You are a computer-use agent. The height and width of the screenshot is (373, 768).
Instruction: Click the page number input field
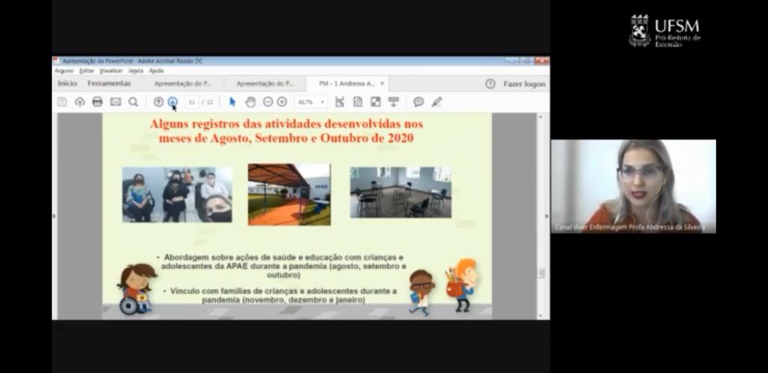point(192,102)
